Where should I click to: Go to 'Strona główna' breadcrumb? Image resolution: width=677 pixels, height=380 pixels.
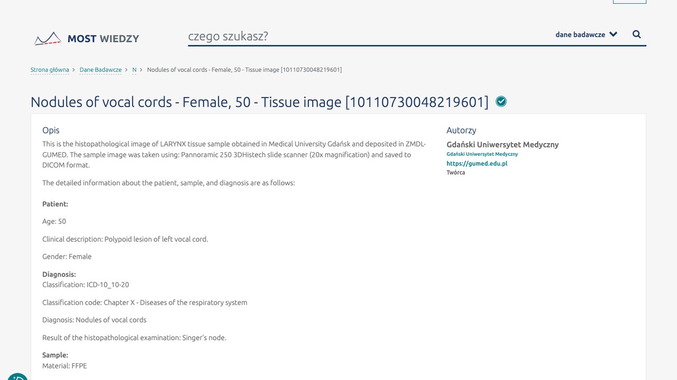[x=50, y=70]
